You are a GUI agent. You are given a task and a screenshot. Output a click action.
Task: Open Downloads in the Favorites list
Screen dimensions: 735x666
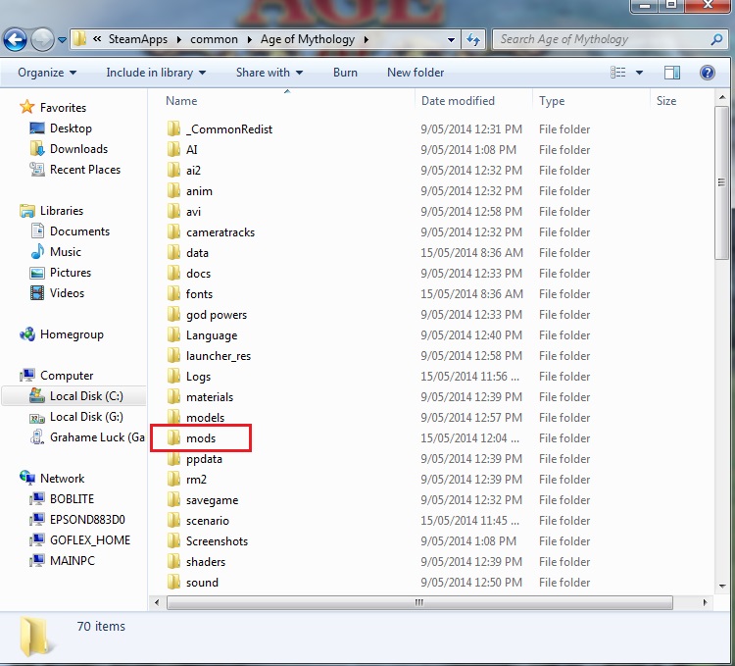pos(78,149)
